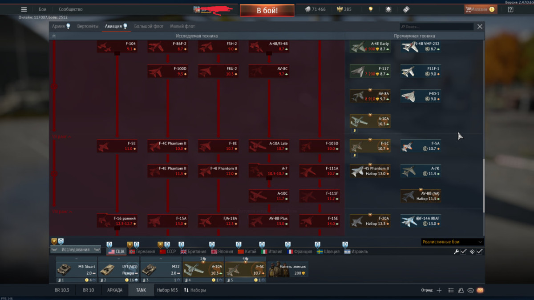This screenshot has height=300, width=534.
Task: Select the Италия nation tab
Action: coord(272,252)
